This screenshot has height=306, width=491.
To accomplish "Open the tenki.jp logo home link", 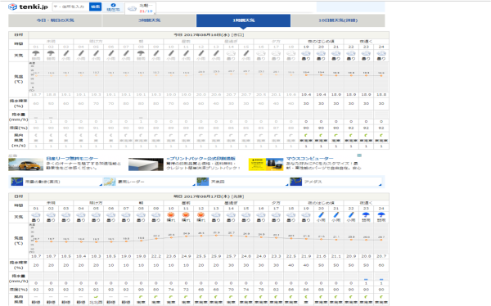I will pyautogui.click(x=28, y=7).
